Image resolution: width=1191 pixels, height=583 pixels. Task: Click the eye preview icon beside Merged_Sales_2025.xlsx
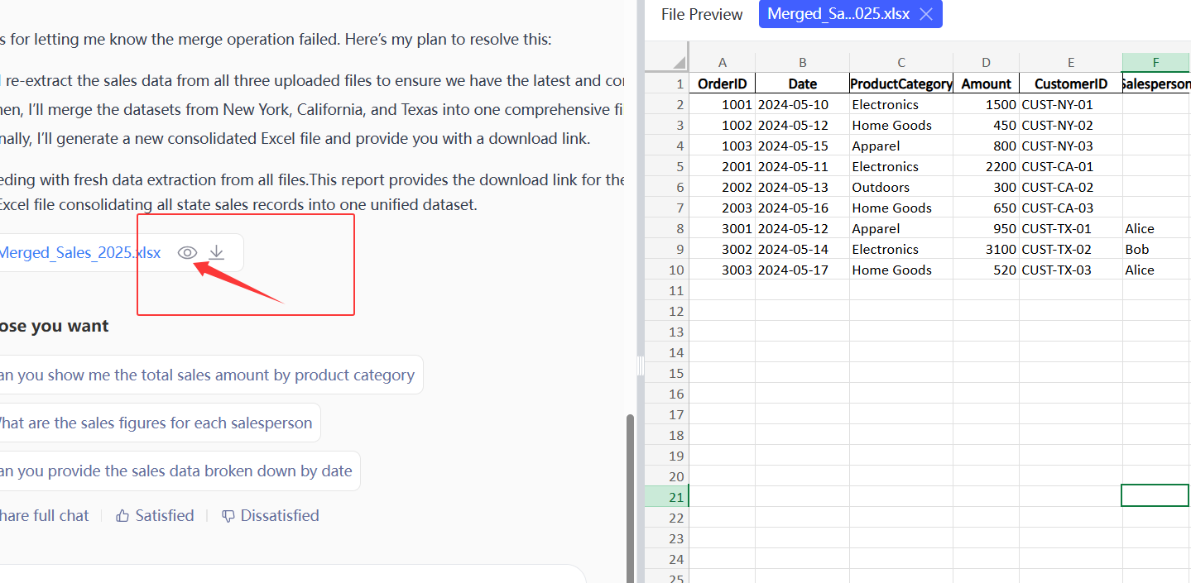pos(187,253)
